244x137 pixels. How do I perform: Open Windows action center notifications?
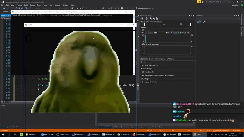240,134
